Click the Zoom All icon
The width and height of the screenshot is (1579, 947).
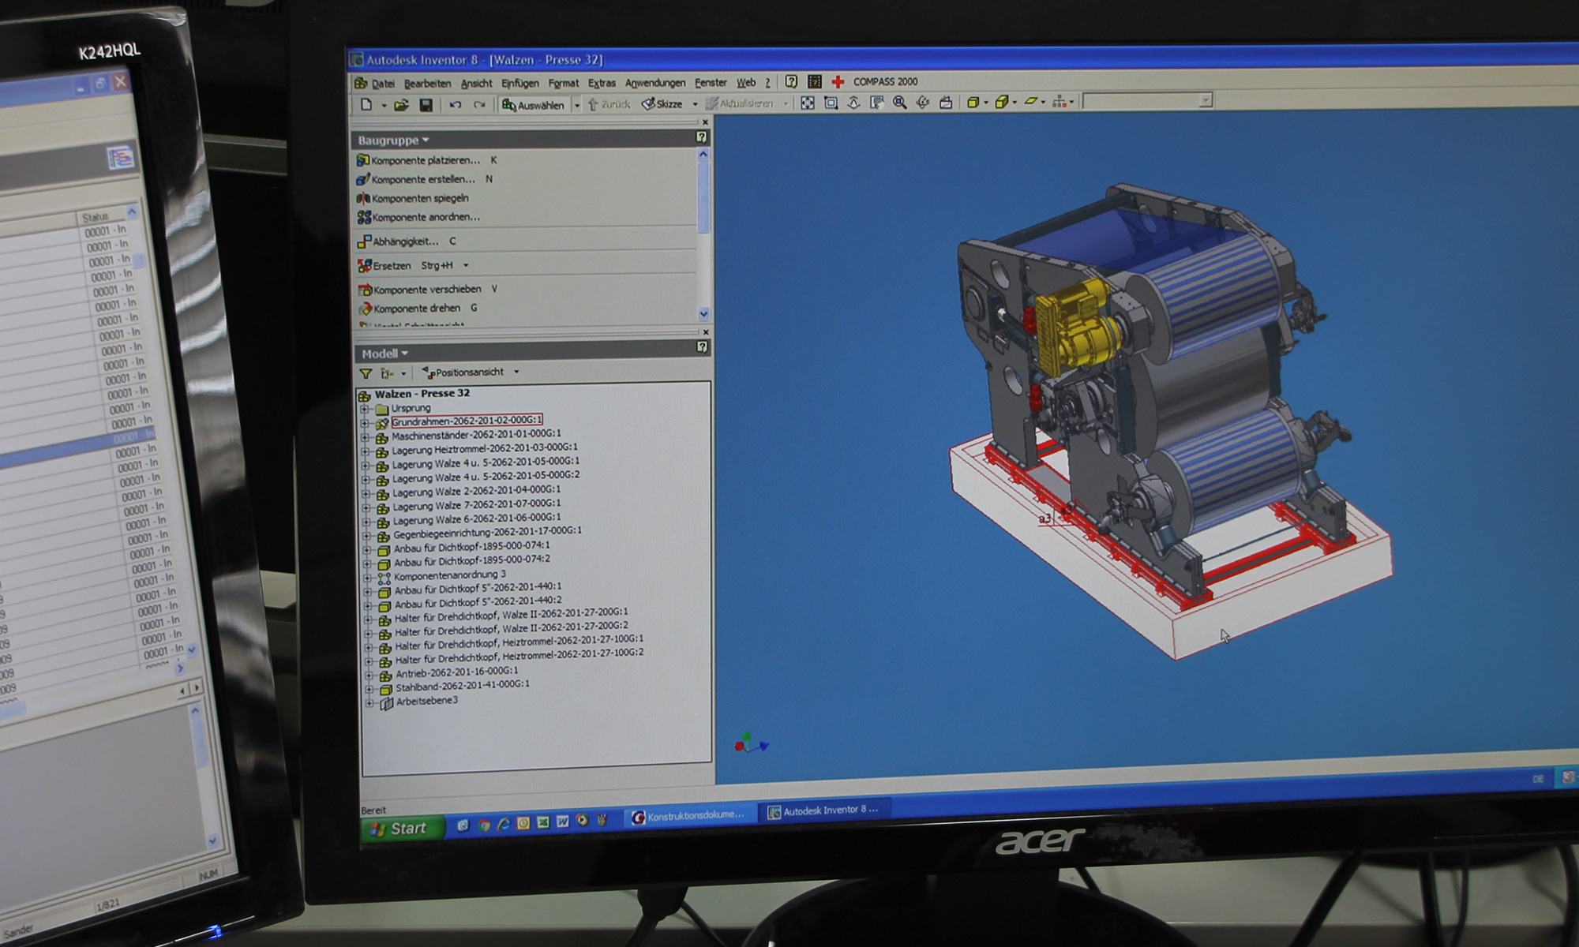[x=807, y=103]
